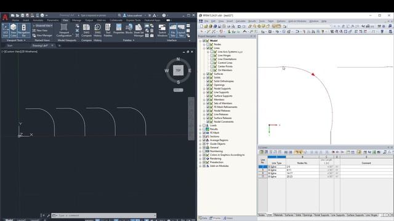Viewport: 394px width, 221px height.
Task: Open Sheet Set Manager
Action: [139, 30]
